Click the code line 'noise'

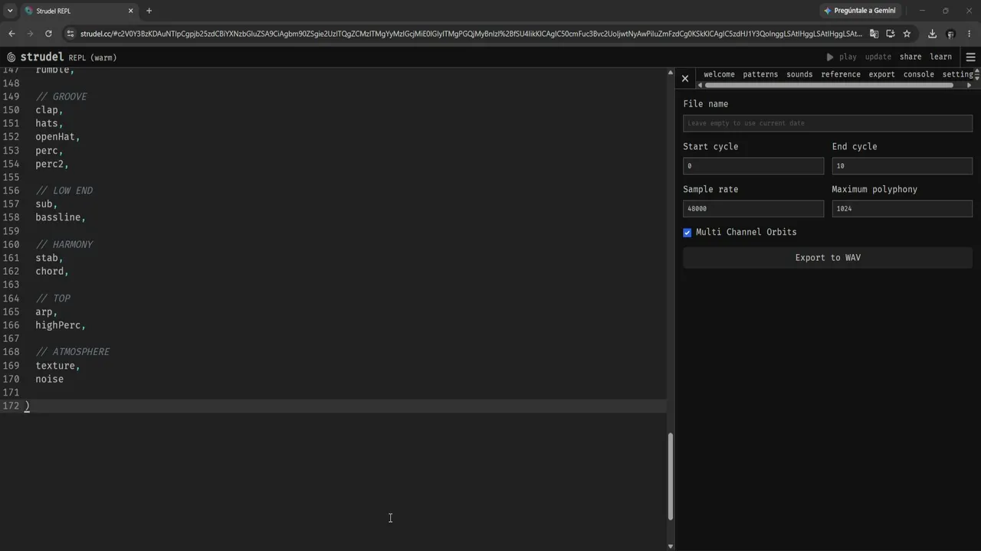point(49,379)
